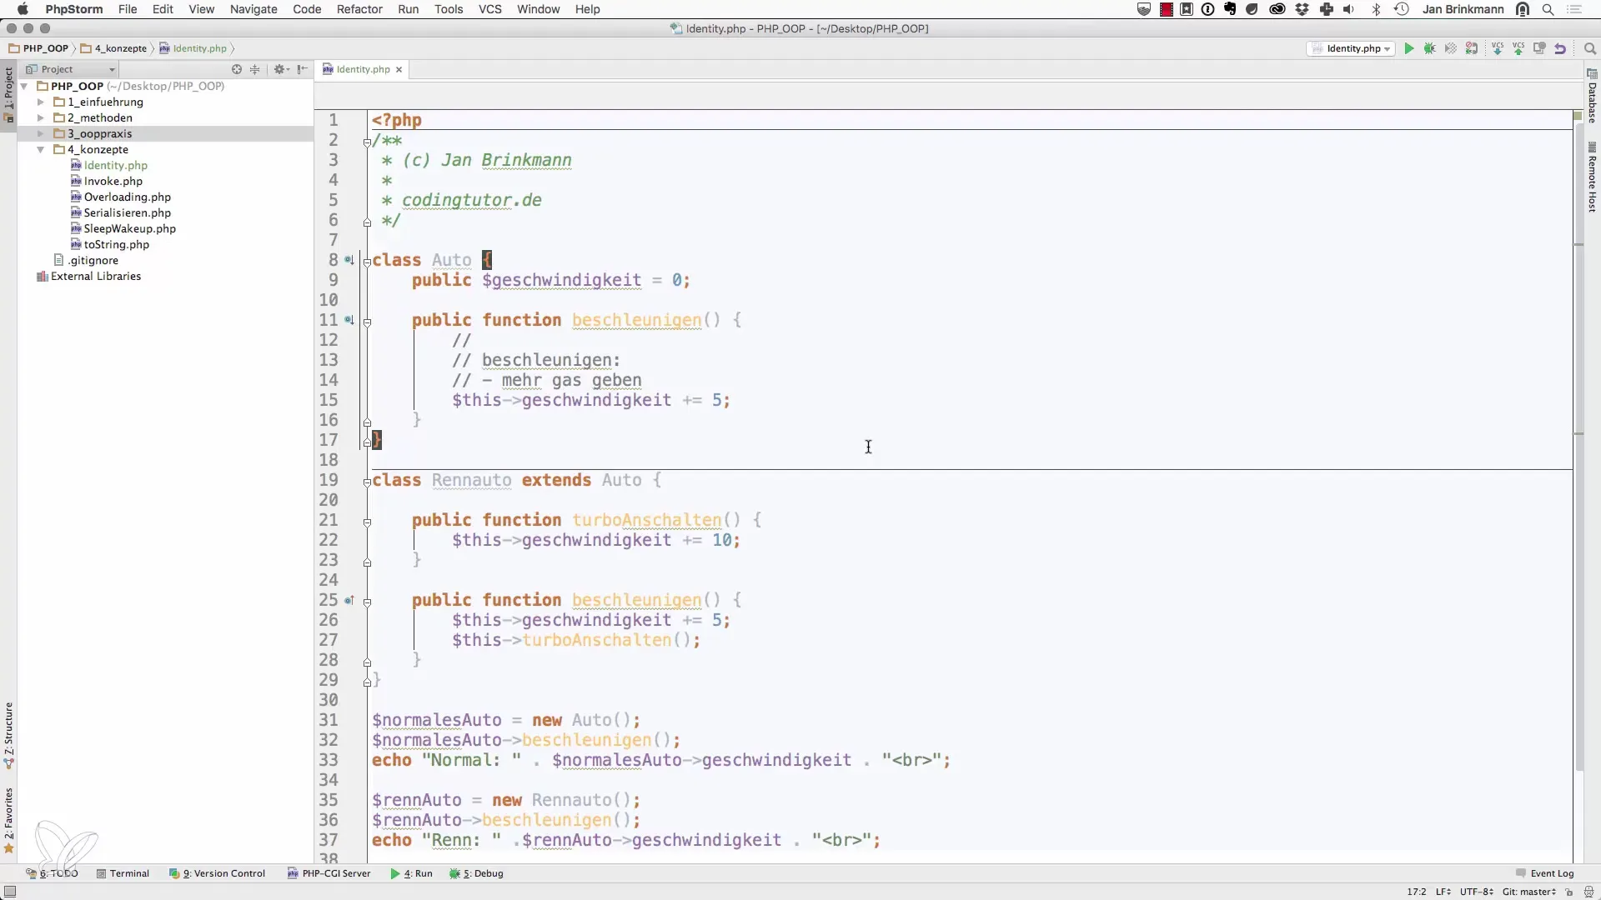1601x900 pixels.
Task: Toggle listening for PHP debug connections
Action: 1472,48
